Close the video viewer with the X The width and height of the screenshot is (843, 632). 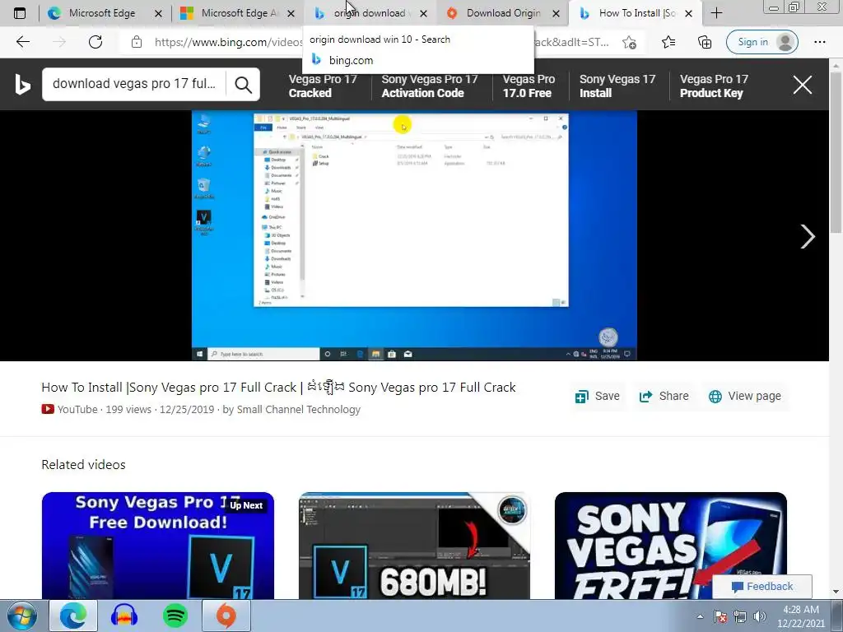point(802,85)
